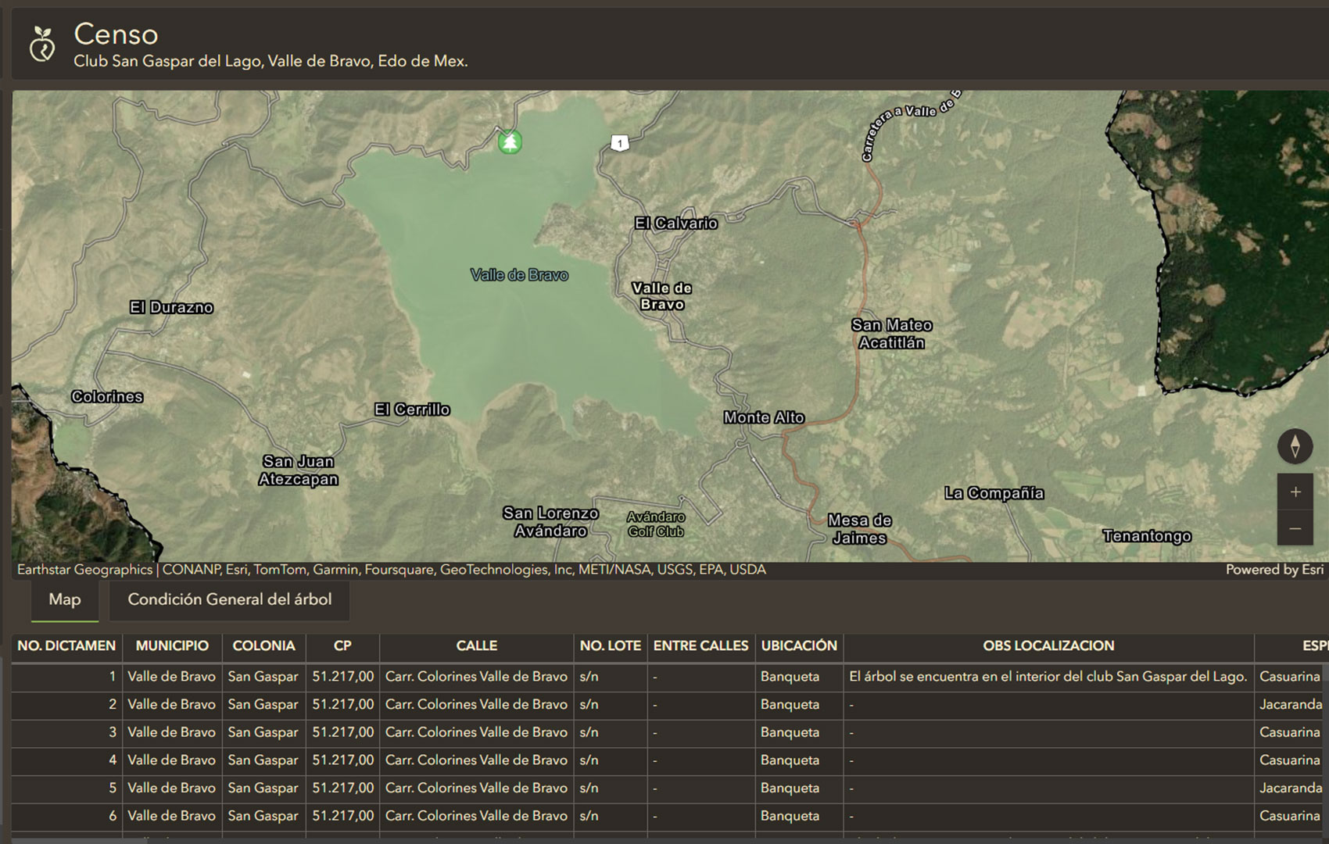Sort by NO. DICTAMEN column header
Image resolution: width=1329 pixels, height=844 pixels.
[x=66, y=646]
